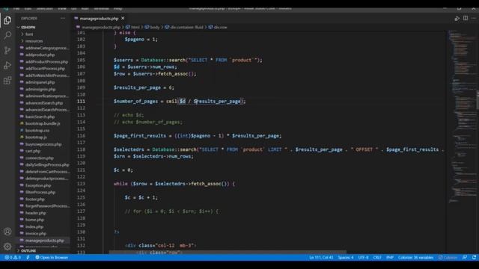The width and height of the screenshot is (479, 269).
Task: Click line number 123 in the gutter
Action: coord(82,184)
